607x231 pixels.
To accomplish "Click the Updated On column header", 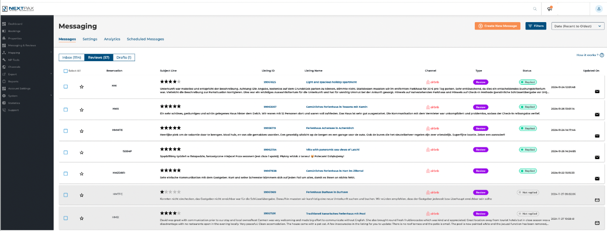I will pos(591,71).
